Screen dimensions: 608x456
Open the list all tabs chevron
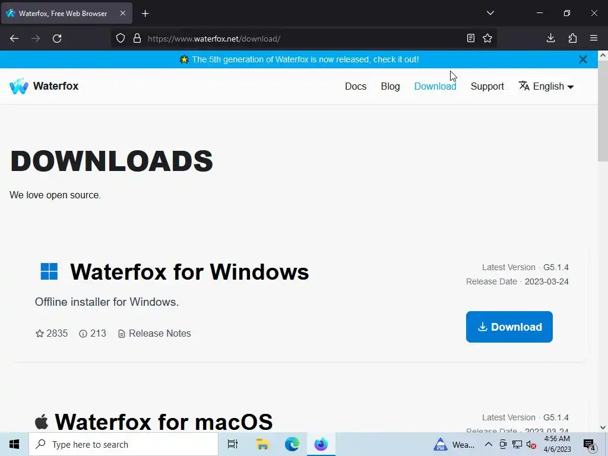pyautogui.click(x=490, y=13)
